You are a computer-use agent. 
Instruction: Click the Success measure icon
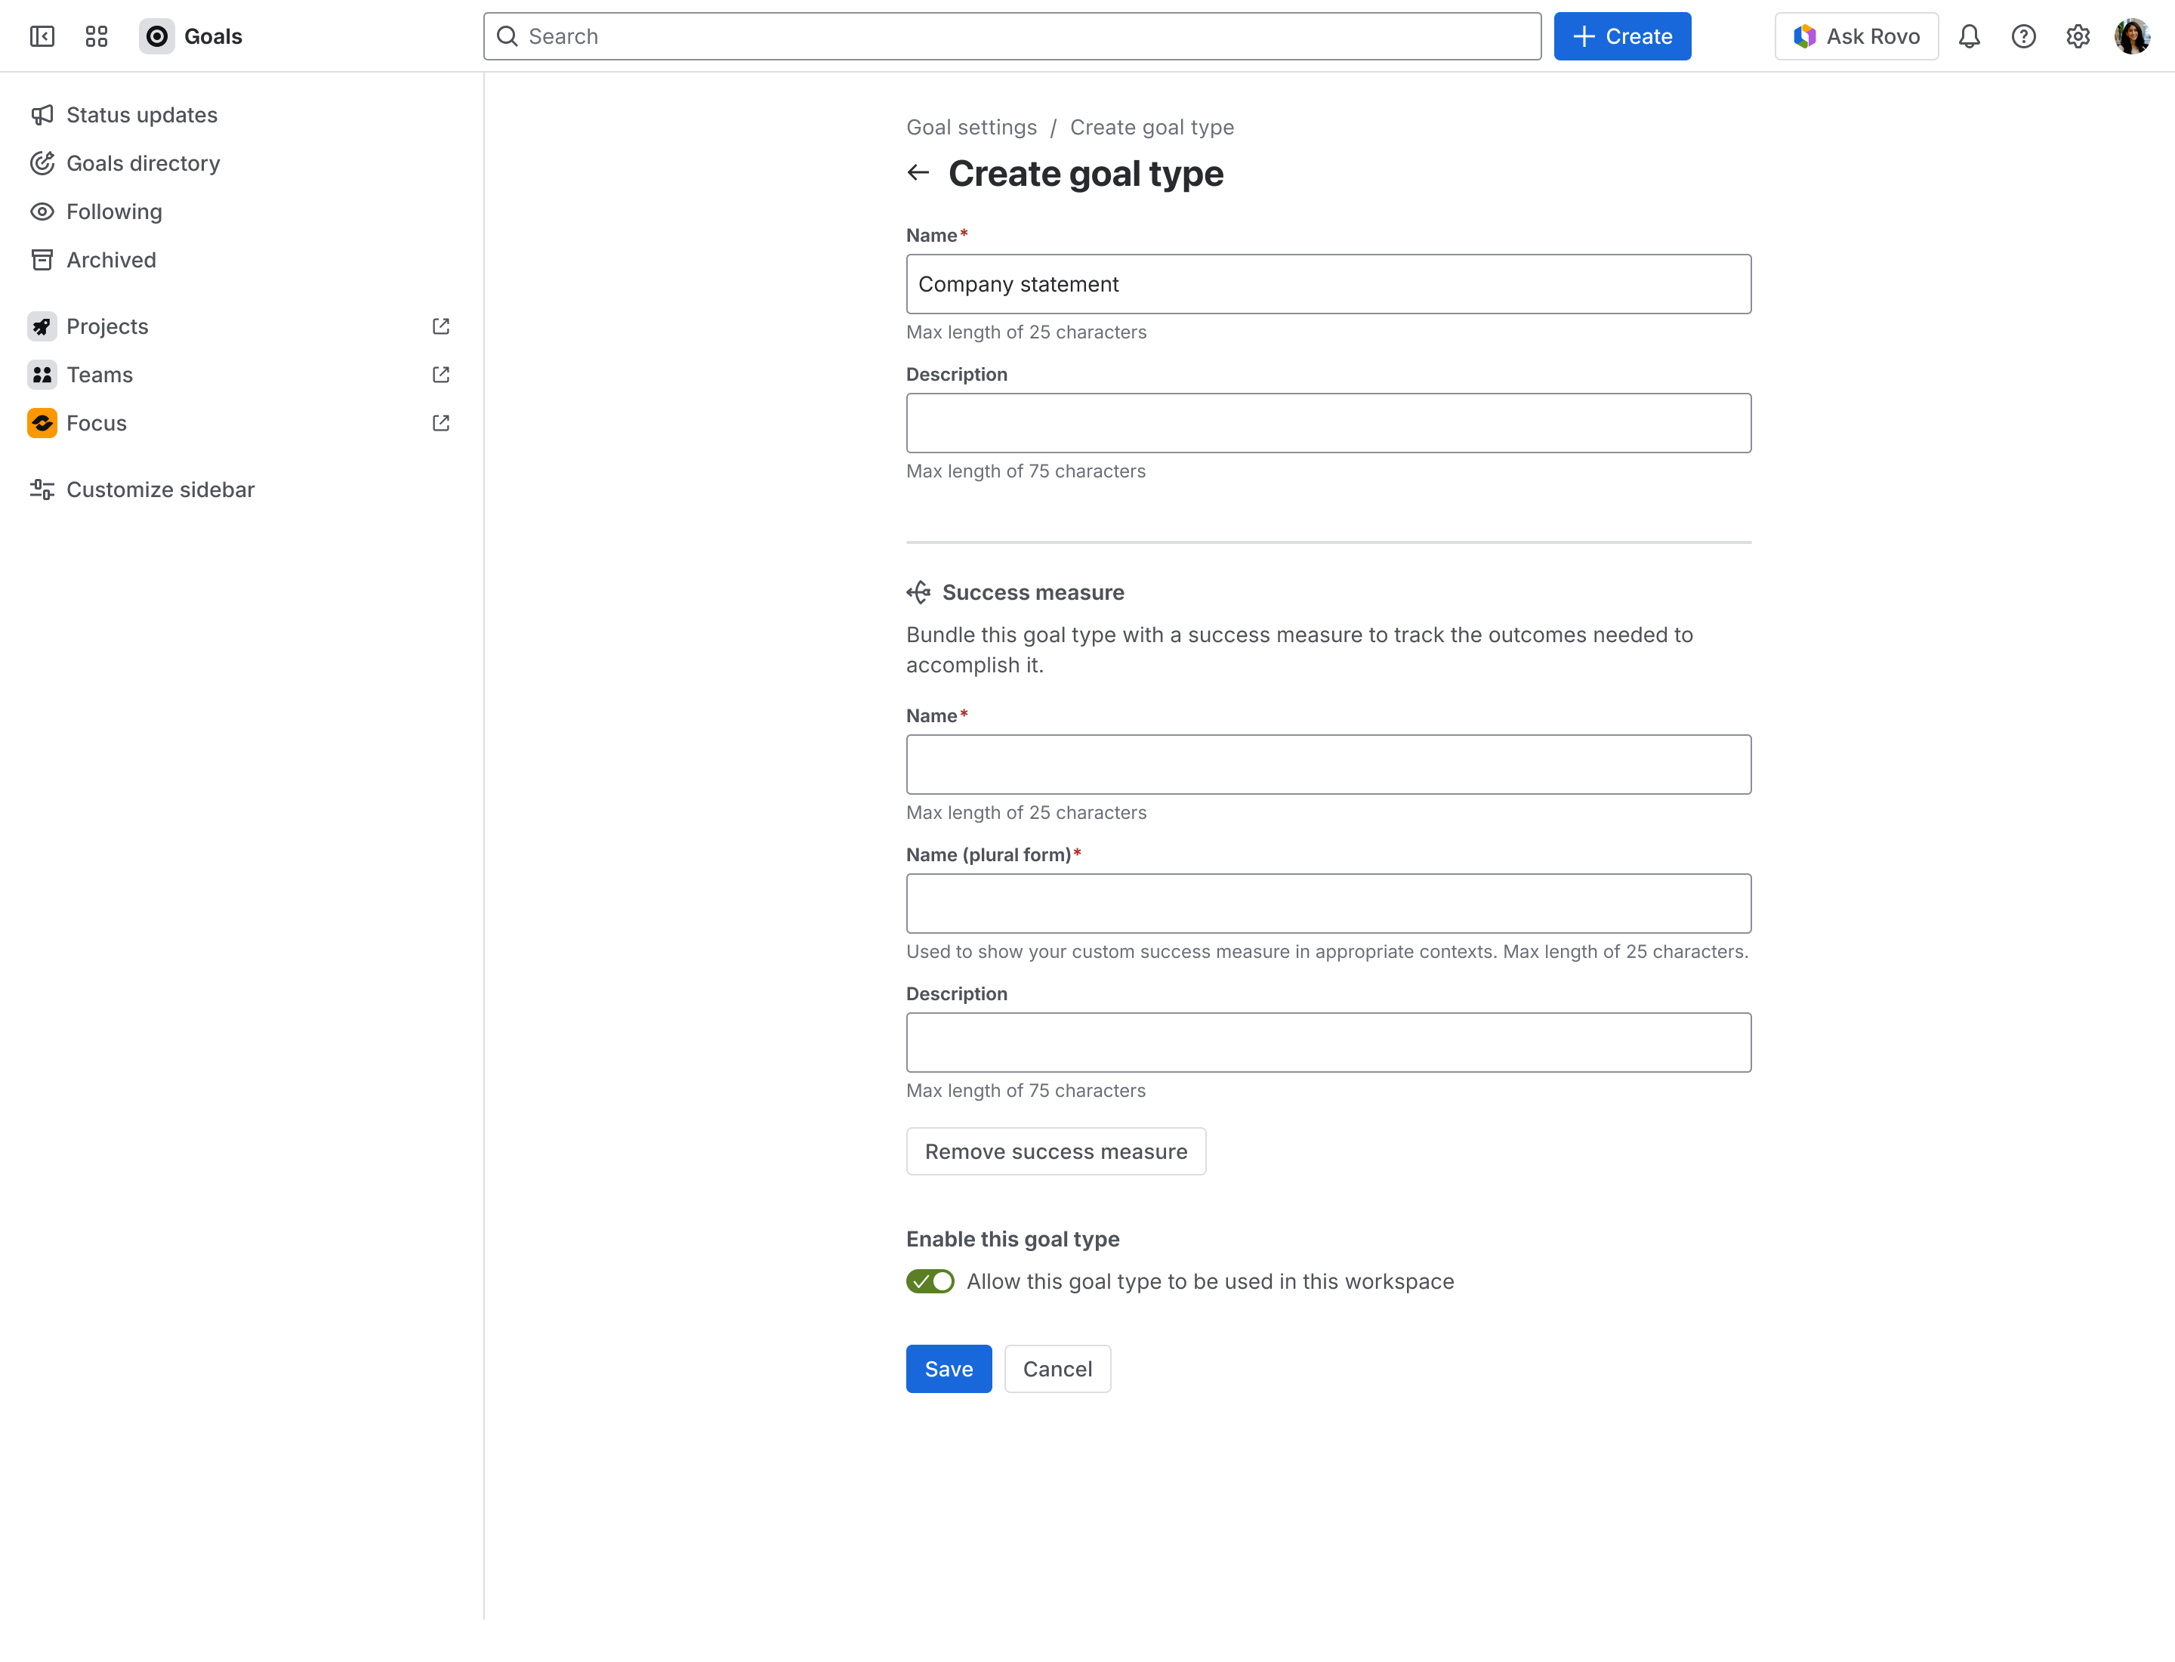tap(919, 592)
